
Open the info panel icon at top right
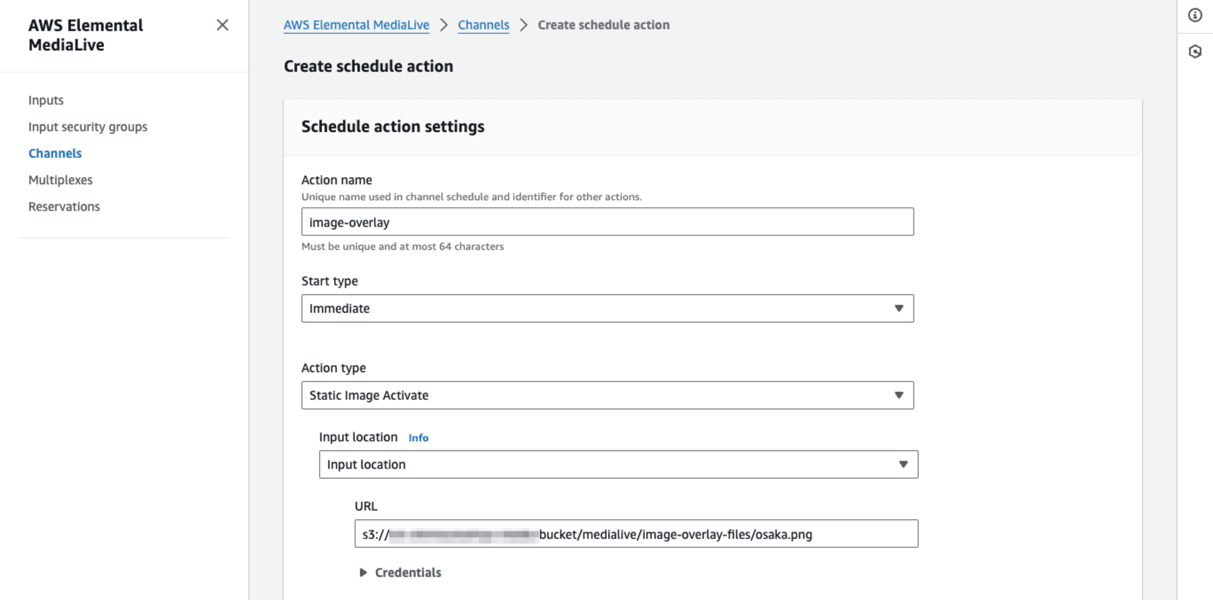(1195, 15)
